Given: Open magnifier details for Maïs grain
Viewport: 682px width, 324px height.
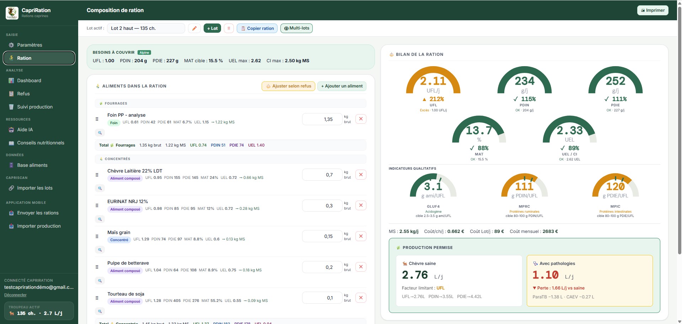Looking at the screenshot, I should pos(100,250).
